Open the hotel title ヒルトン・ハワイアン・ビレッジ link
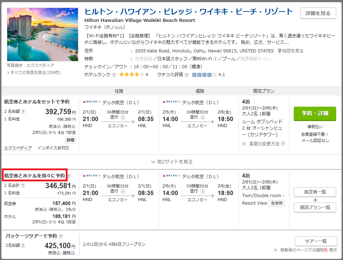The width and height of the screenshot is (343, 260). 188,11
